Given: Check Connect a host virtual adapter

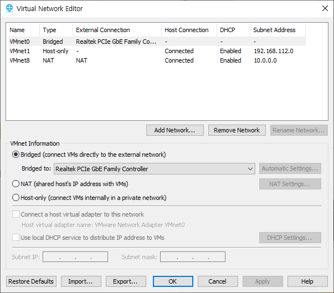Looking at the screenshot, I should pos(16,214).
